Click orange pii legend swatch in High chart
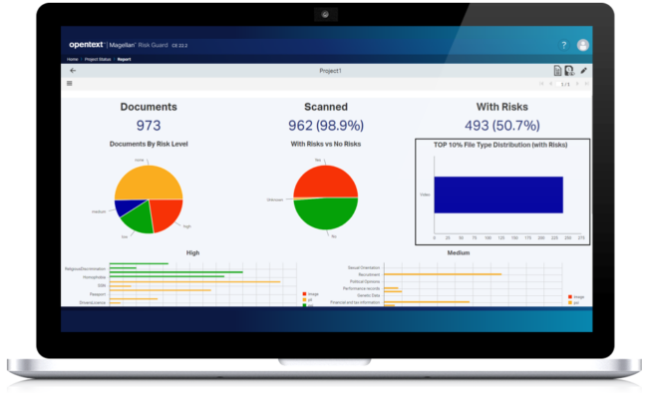Viewport: 648px width, 393px height. (305, 300)
